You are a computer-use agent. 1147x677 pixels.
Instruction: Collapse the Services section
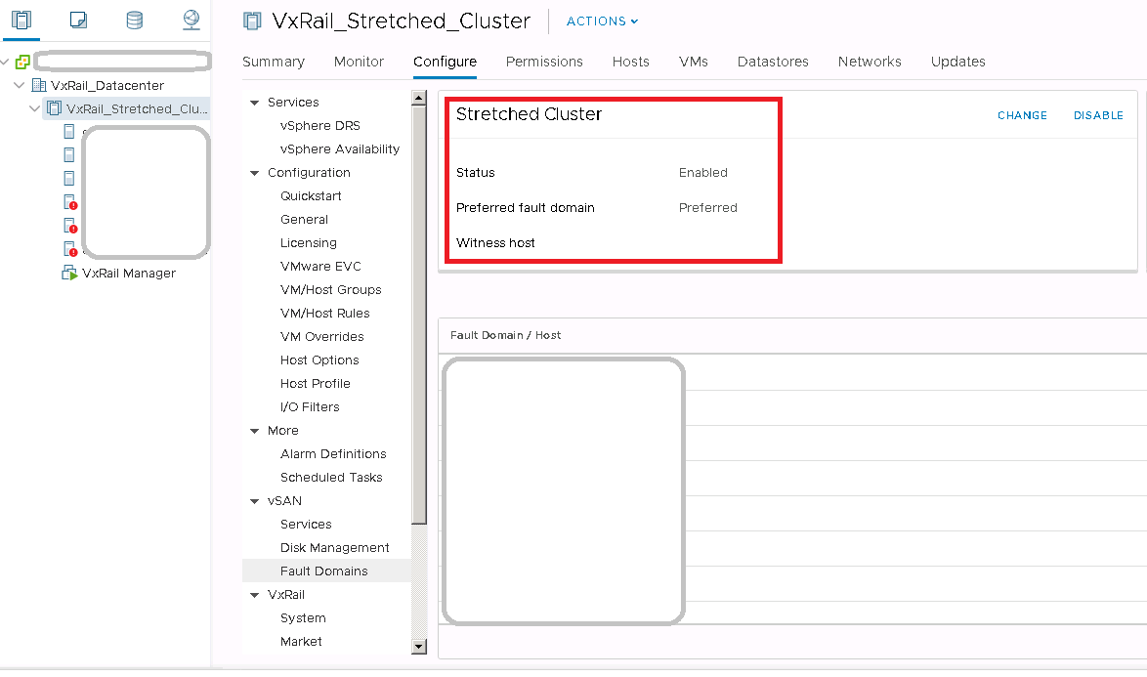tap(254, 102)
